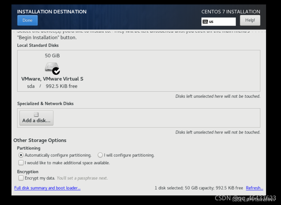Screen dimensions: 281x205
Task: Click the Other Storage Options heading
Action: [40, 140]
